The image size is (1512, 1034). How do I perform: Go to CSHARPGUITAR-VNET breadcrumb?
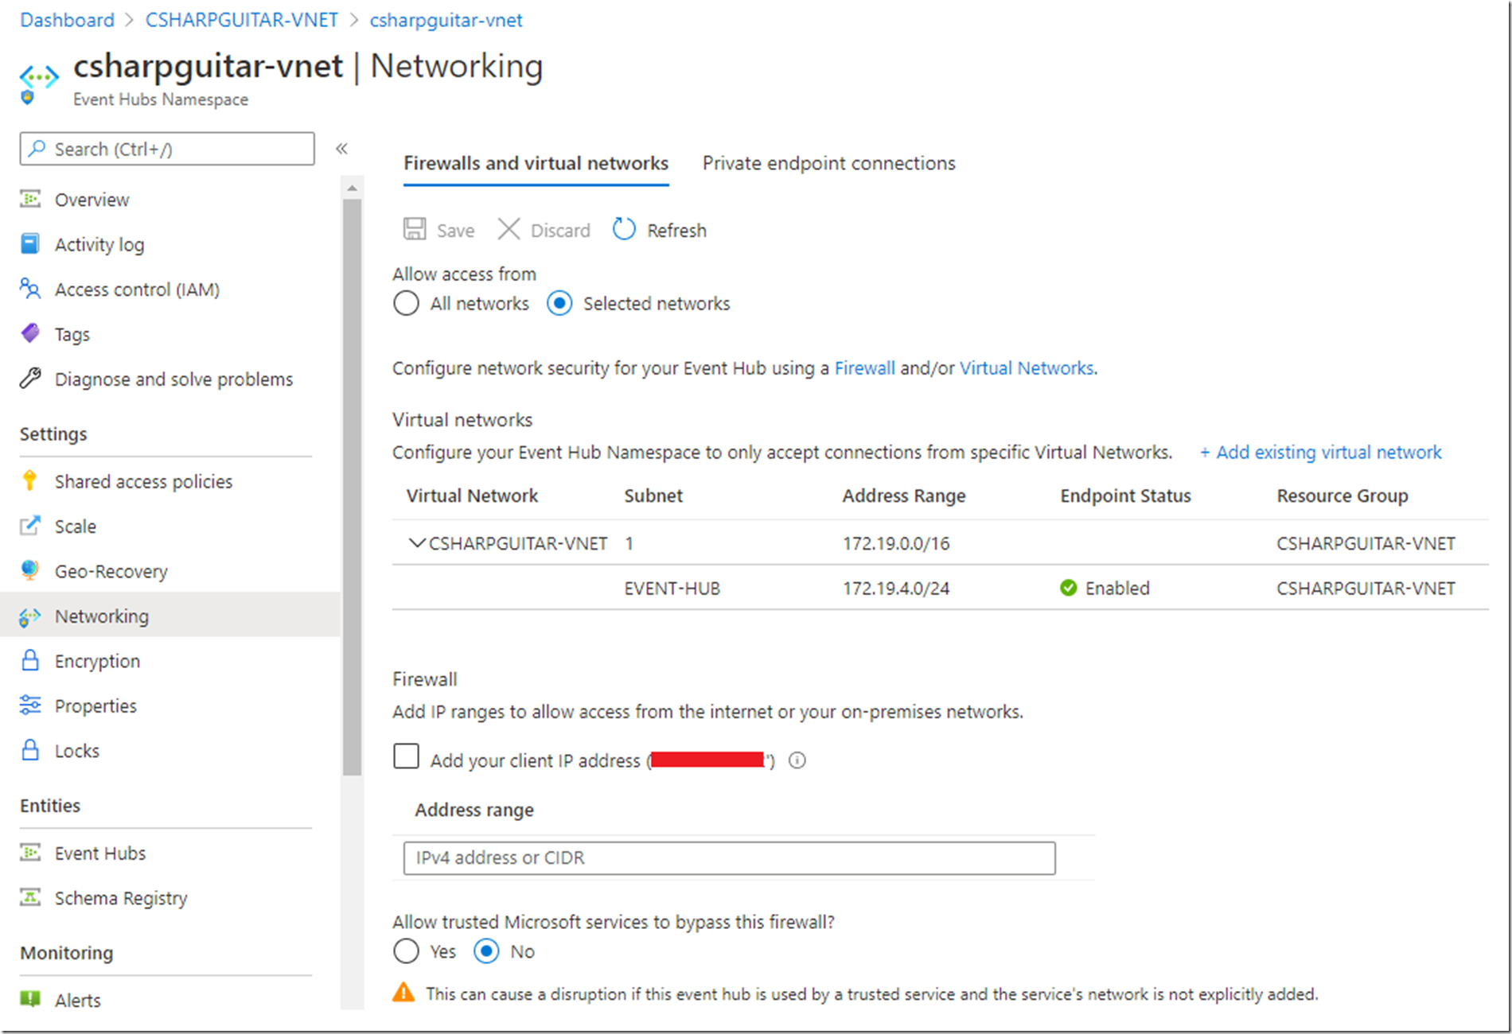(x=241, y=20)
